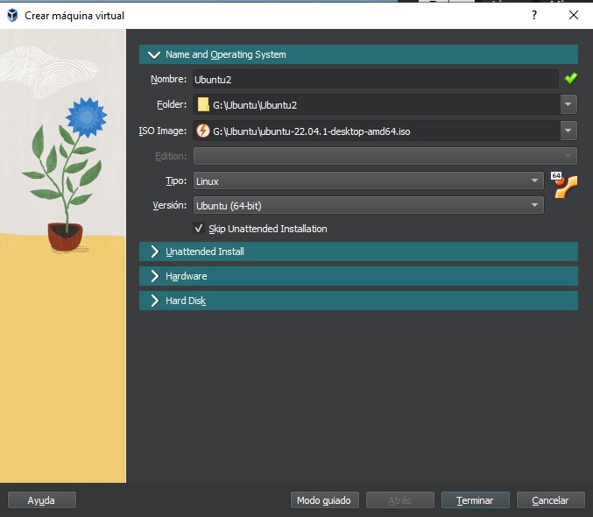Click the yellow folder icon in the Folder field
The image size is (593, 517).
coord(203,105)
